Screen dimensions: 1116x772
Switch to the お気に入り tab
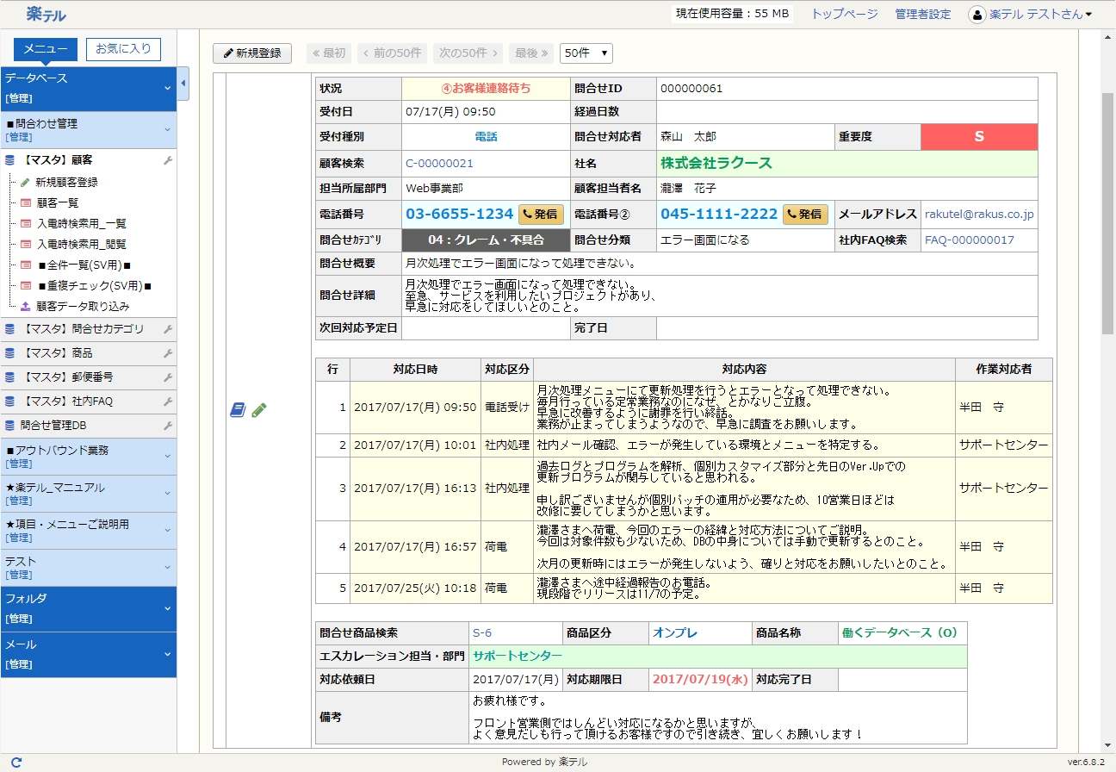123,49
